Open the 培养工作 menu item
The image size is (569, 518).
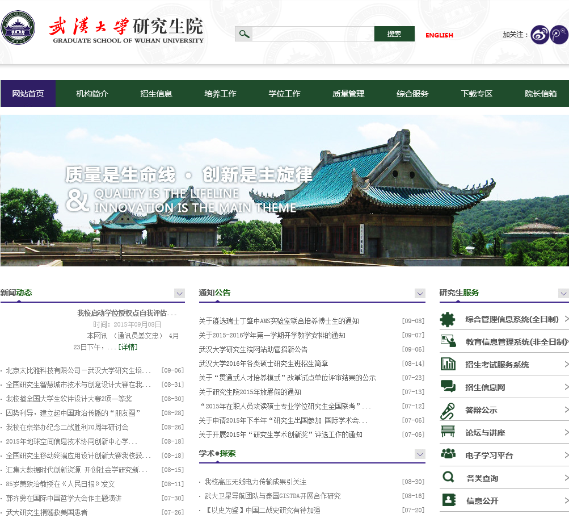click(220, 94)
